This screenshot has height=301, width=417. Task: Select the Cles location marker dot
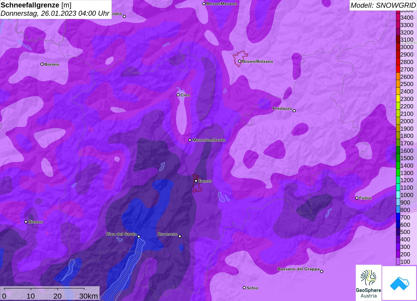pyautogui.click(x=178, y=95)
